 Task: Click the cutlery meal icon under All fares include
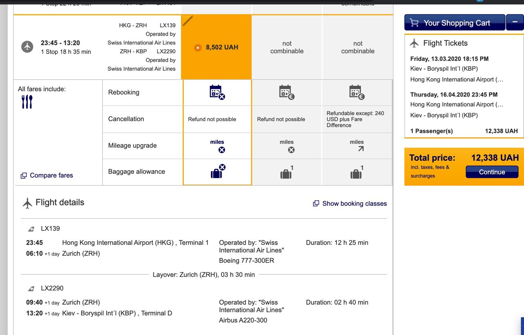tap(27, 102)
